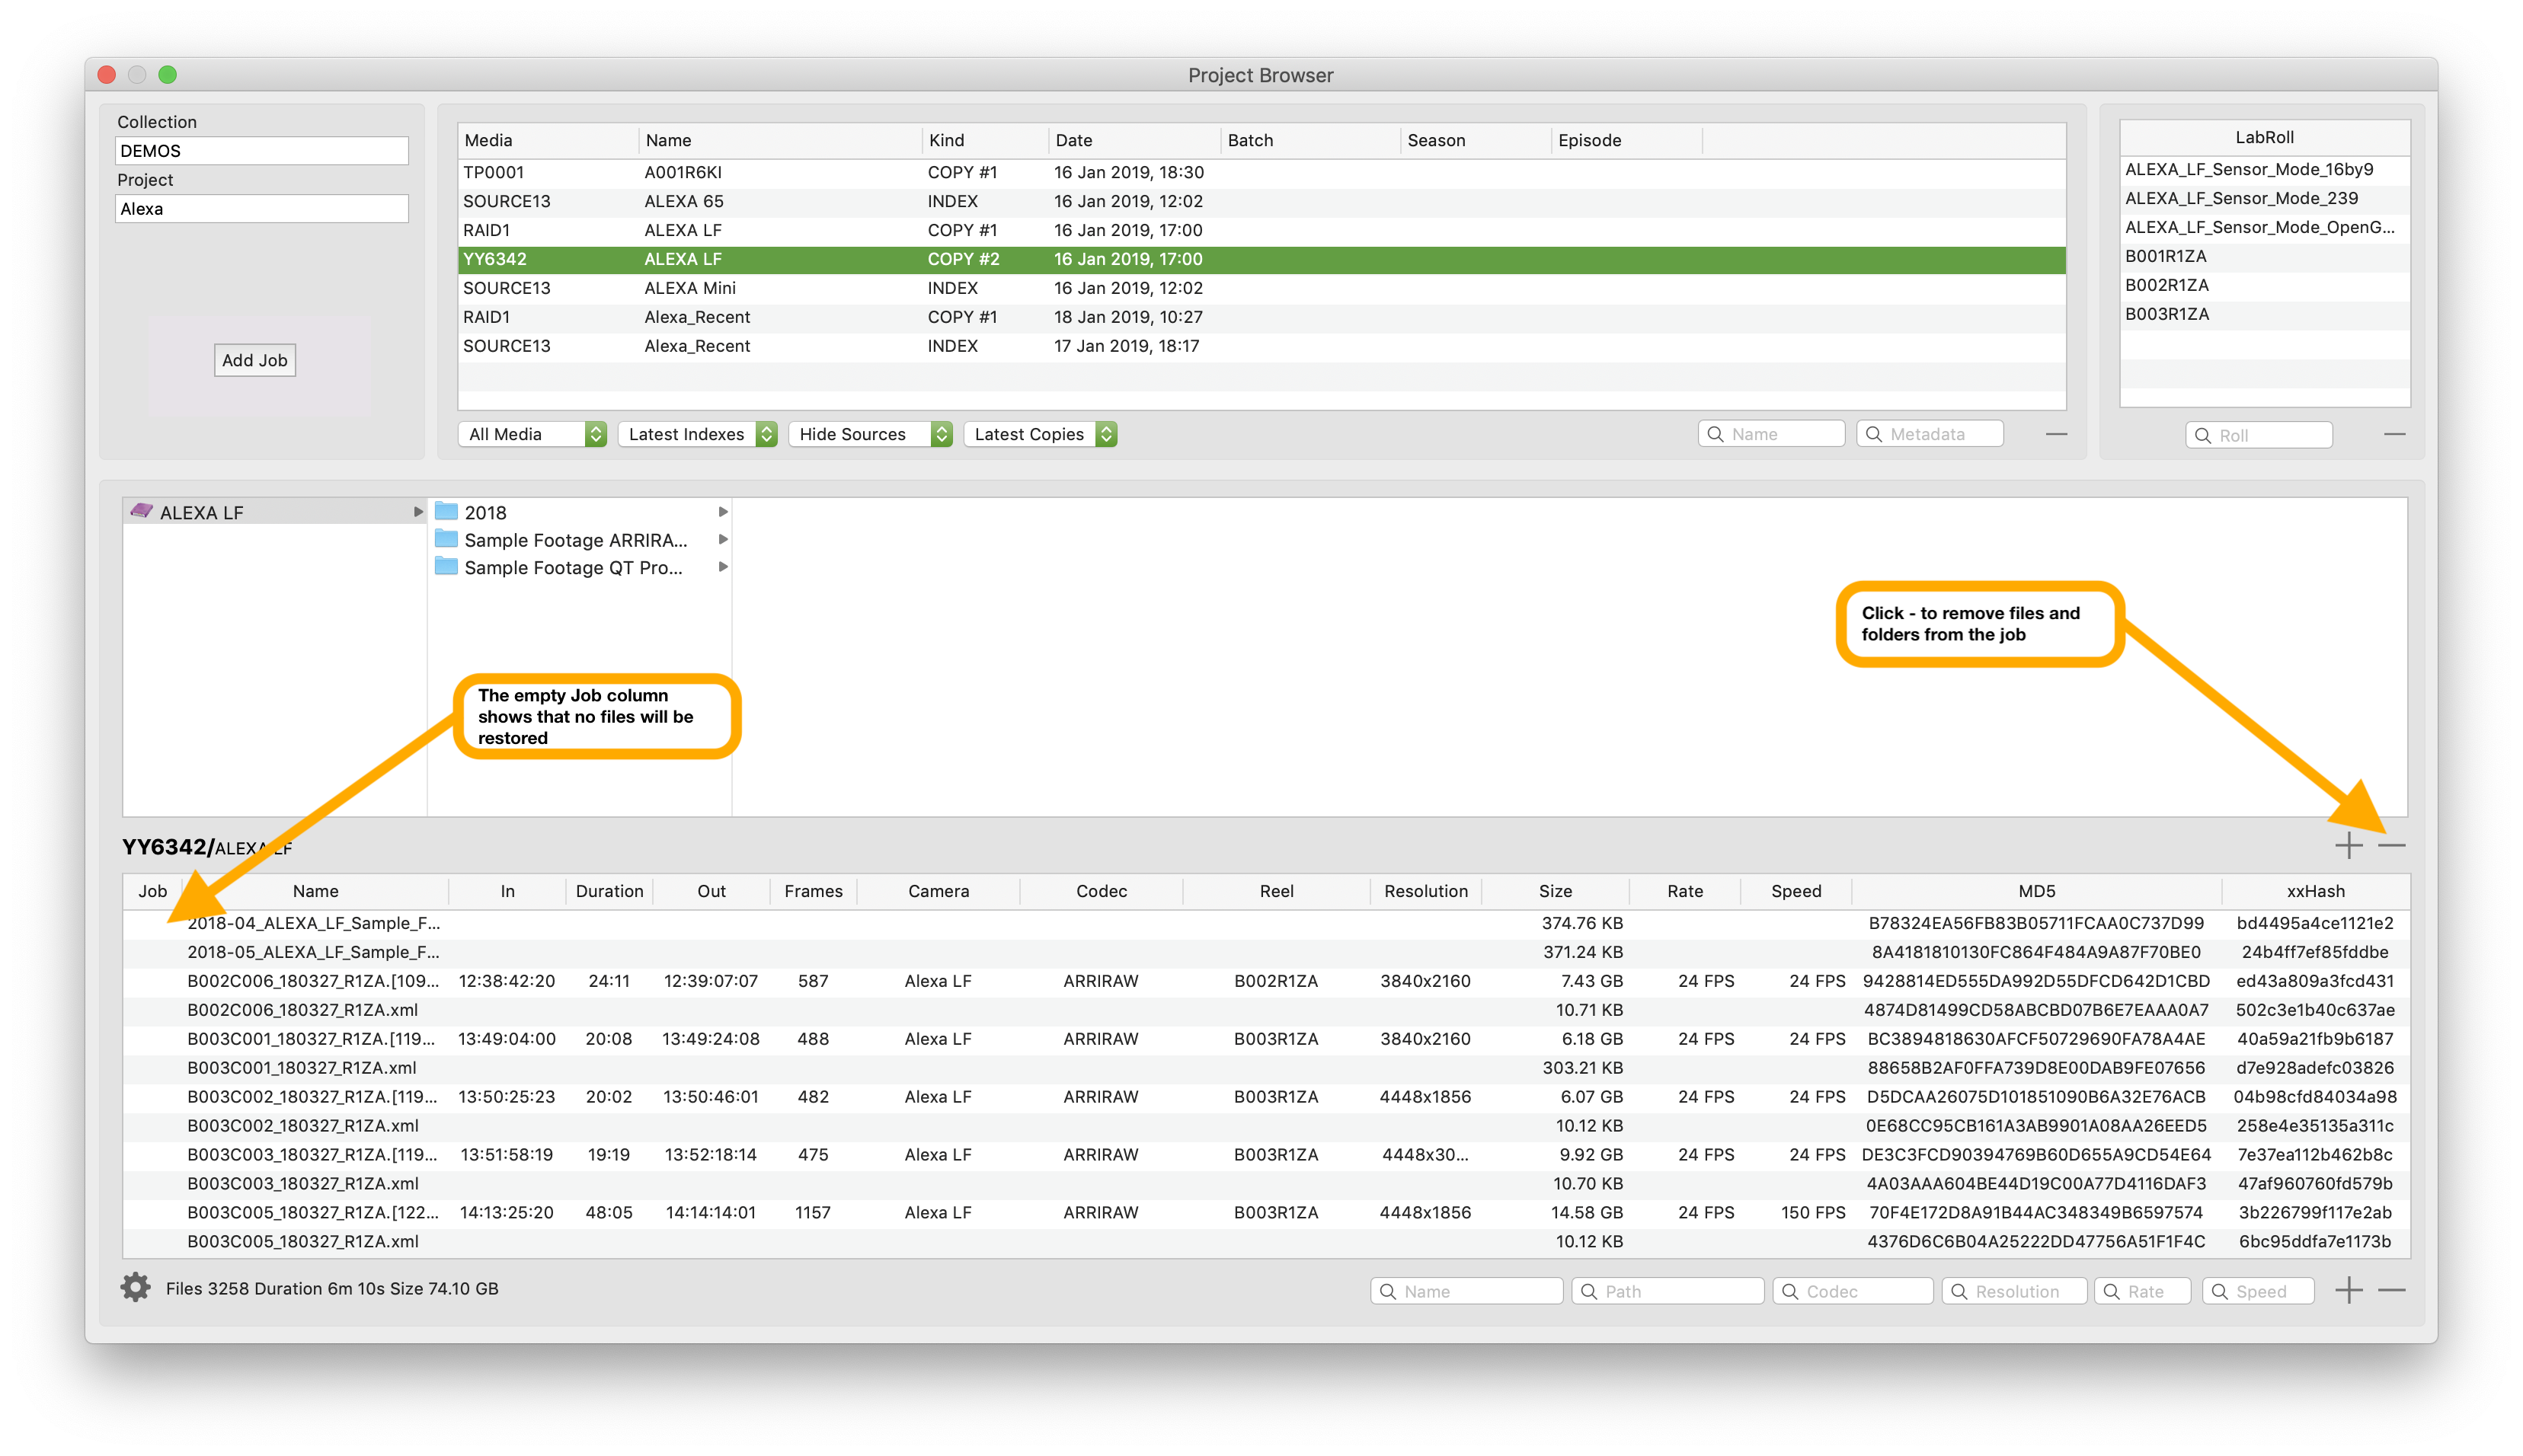
Task: Click the minus icon next to the Metadata search
Action: pos(2056,434)
